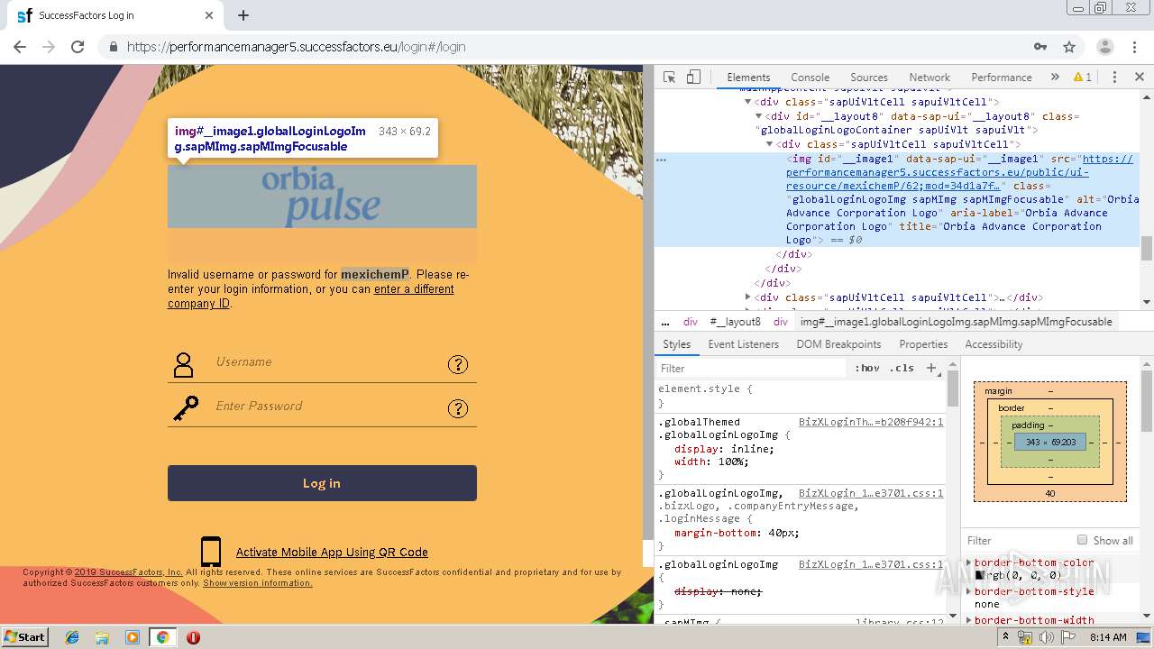Open the Event Listeners pane
The image size is (1154, 649).
point(744,344)
